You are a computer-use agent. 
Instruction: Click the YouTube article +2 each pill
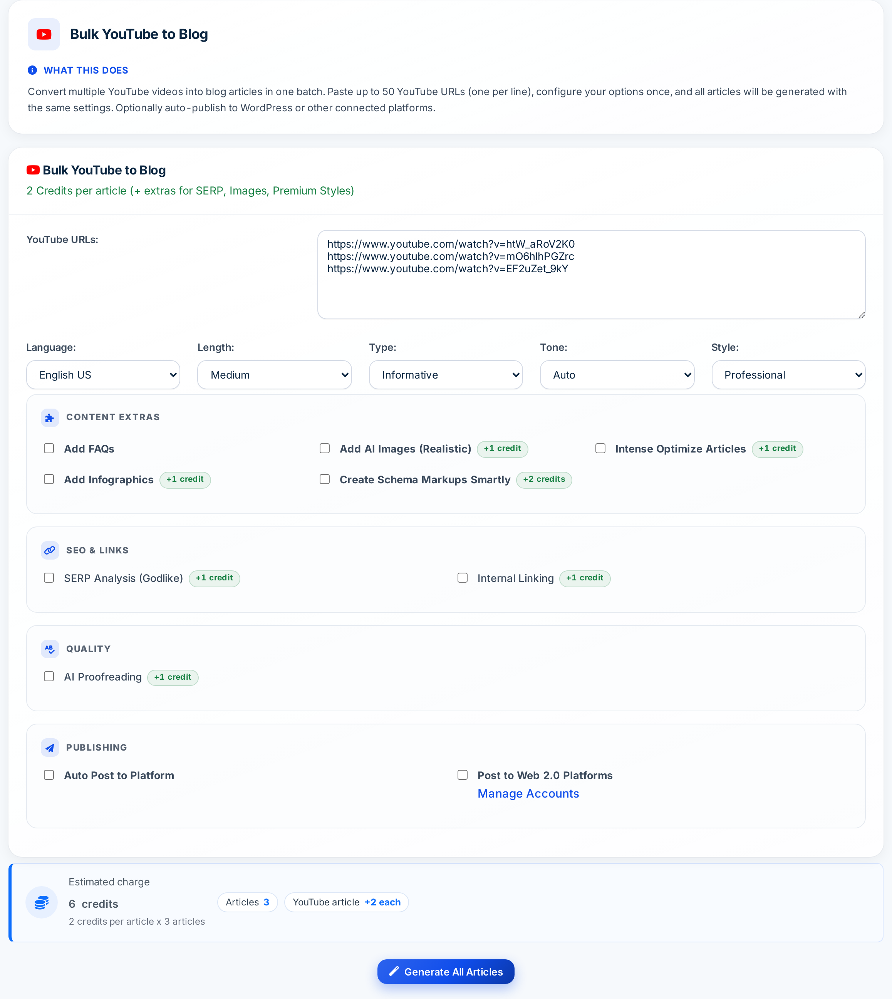point(347,902)
